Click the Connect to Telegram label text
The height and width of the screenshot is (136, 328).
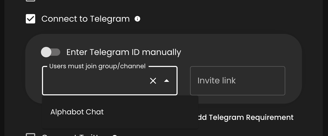86,19
